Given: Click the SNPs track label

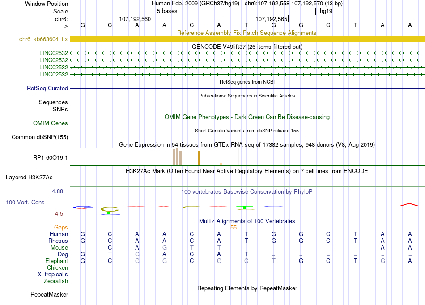Looking at the screenshot, I should coord(60,110).
